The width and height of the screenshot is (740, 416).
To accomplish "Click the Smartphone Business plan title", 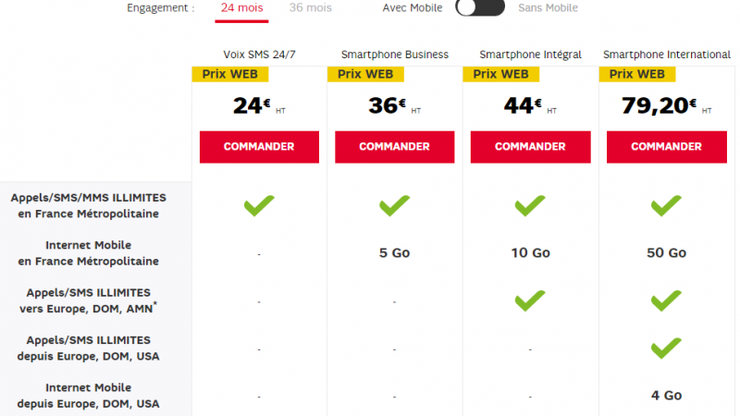I will [394, 55].
